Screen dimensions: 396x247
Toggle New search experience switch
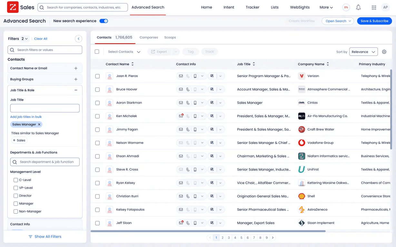click(104, 21)
